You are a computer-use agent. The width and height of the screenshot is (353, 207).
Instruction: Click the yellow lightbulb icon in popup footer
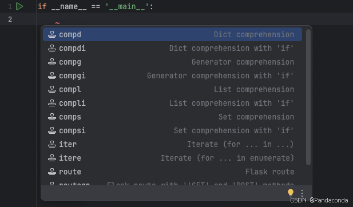pos(291,193)
